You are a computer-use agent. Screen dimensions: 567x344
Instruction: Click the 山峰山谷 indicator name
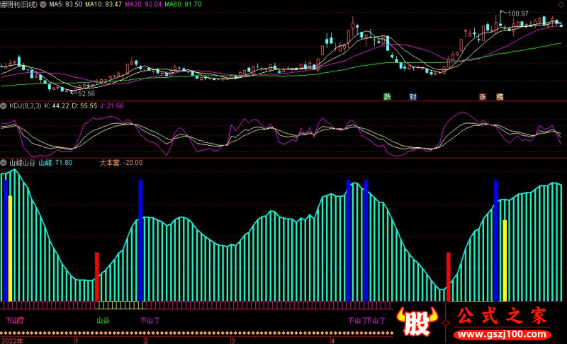22,162
